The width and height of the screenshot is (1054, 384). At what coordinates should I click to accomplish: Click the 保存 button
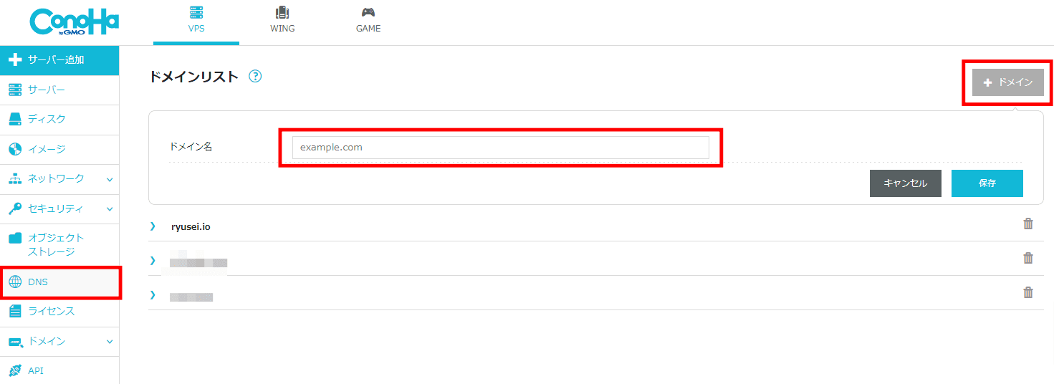pos(987,183)
